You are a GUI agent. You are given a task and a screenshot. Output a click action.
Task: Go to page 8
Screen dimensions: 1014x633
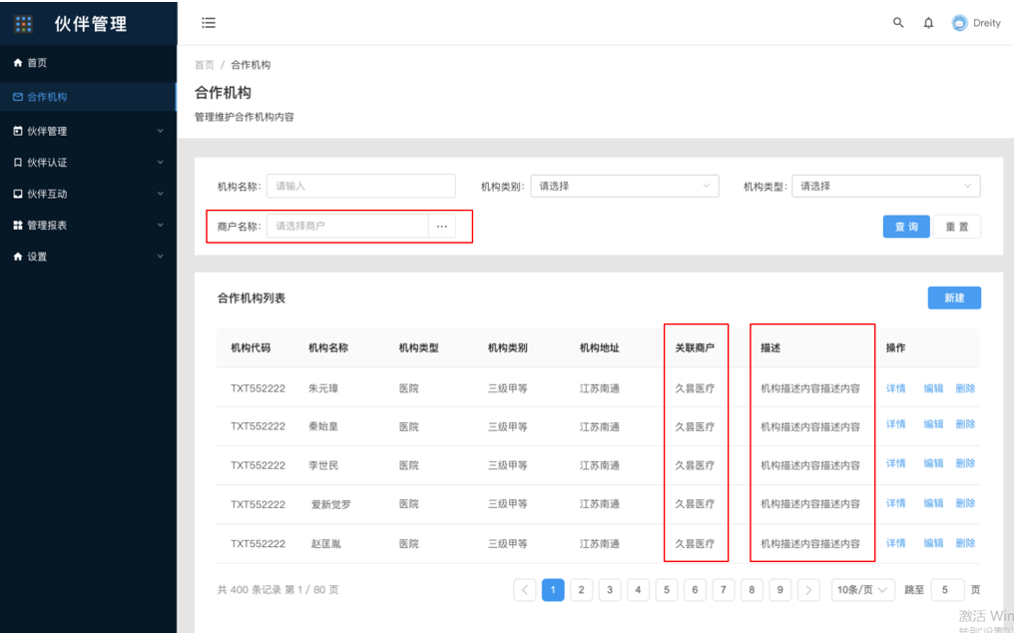point(753,590)
